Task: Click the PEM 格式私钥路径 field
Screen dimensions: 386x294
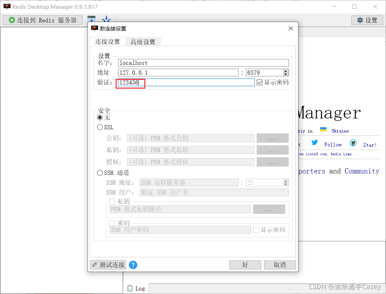Action: click(x=180, y=209)
